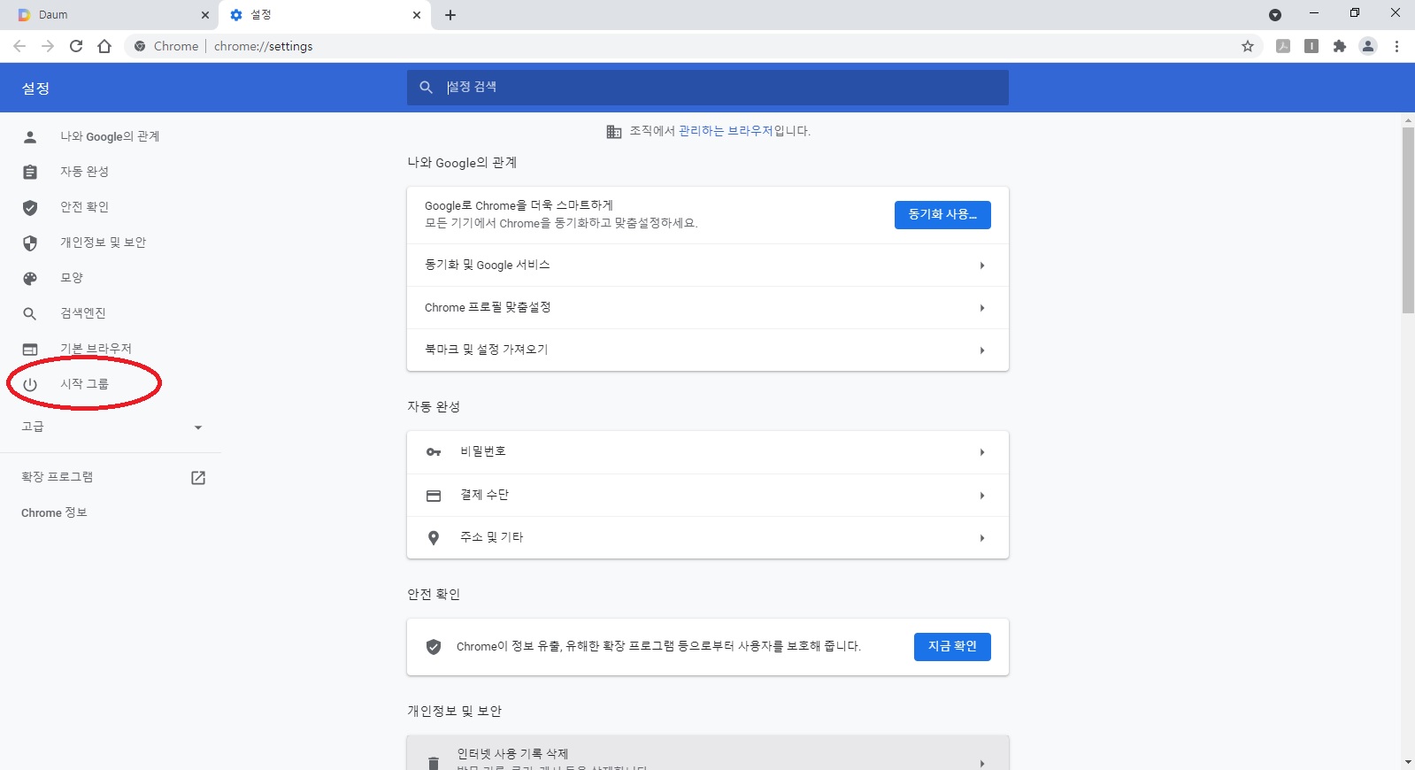
Task: Select 시작 그룹 in sidebar
Action: coord(84,384)
